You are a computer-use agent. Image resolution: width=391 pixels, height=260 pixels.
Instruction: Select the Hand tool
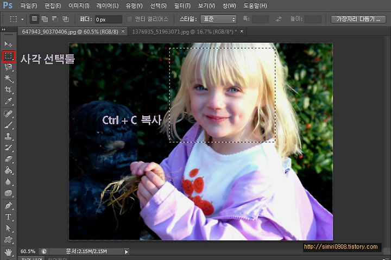coord(8,252)
